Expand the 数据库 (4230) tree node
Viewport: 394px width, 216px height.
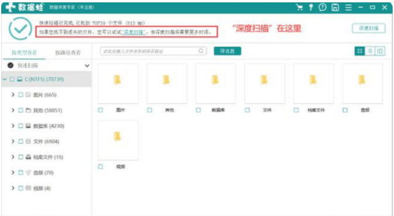[13, 126]
